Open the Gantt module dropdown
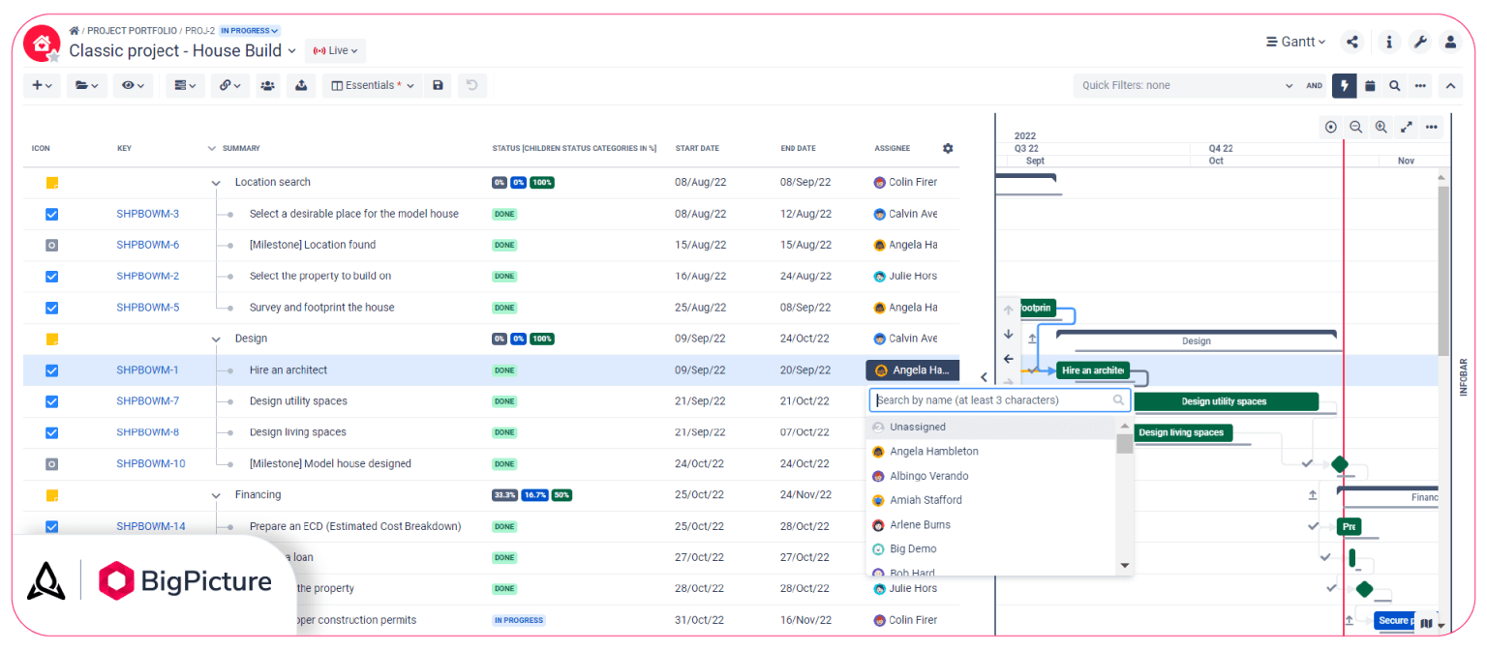The width and height of the screenshot is (1487, 650). click(x=1295, y=42)
